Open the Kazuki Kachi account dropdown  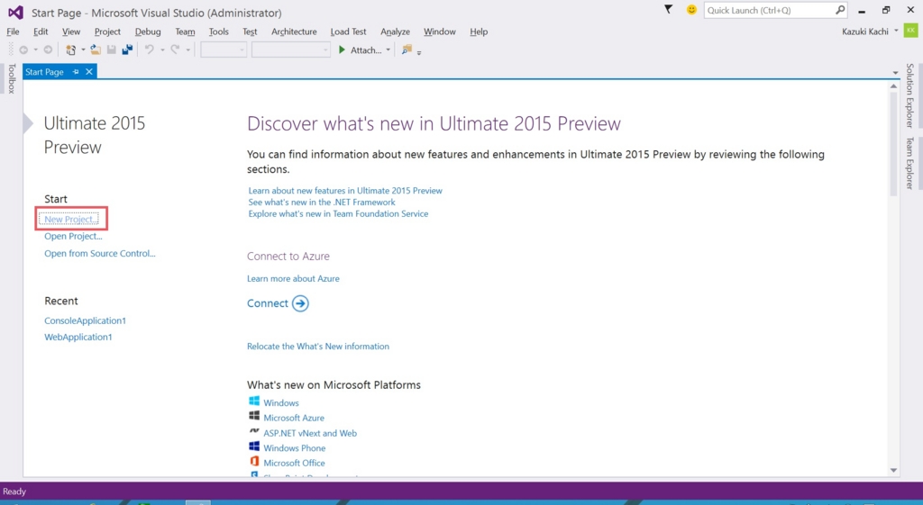click(896, 32)
